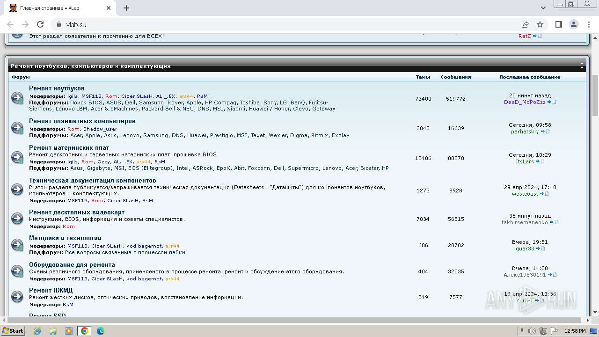The image size is (599, 337).
Task: Open the Ремонт десктопных видеокарт forum
Action: pos(77,212)
